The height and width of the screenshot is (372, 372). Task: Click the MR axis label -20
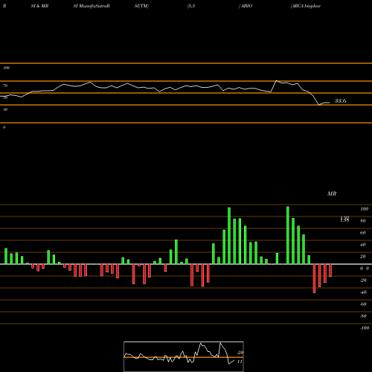363,280
